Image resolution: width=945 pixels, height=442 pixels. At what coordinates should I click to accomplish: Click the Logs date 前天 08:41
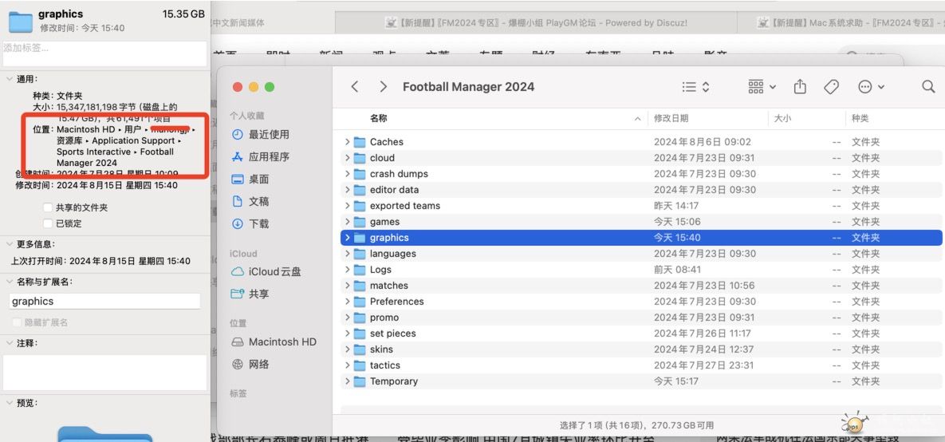pos(677,270)
